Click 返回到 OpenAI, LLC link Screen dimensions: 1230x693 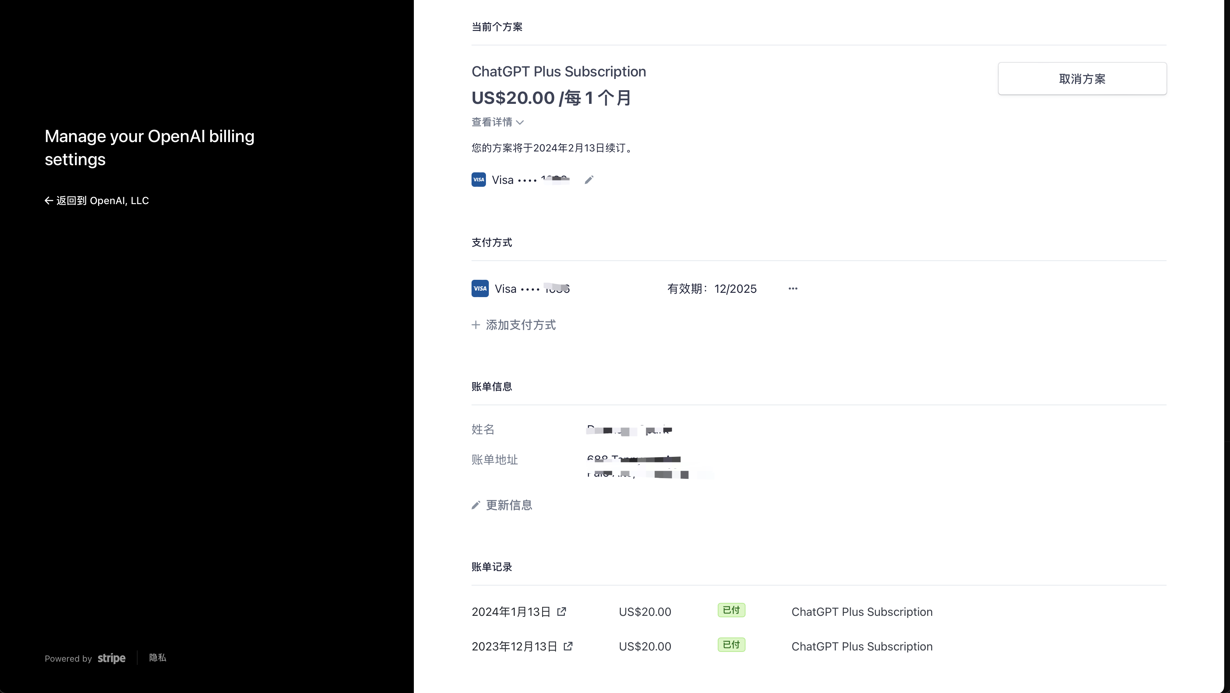(x=97, y=200)
